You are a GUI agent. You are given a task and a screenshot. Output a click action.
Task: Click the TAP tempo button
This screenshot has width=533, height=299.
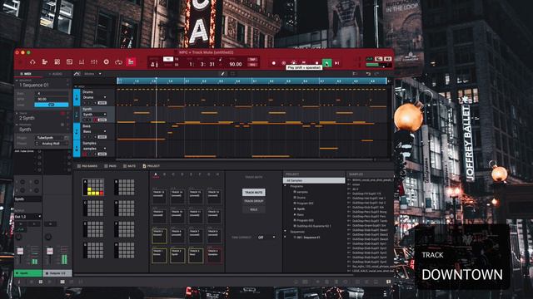point(252,59)
